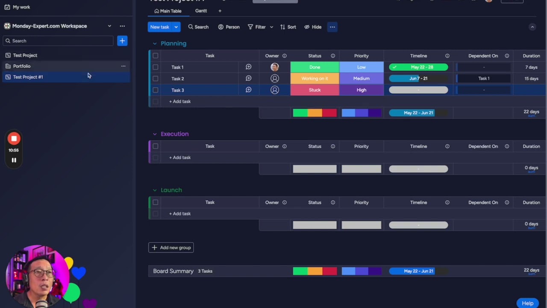Check the Task 1 checkbox
This screenshot has height=308, width=547.
pos(155,67)
